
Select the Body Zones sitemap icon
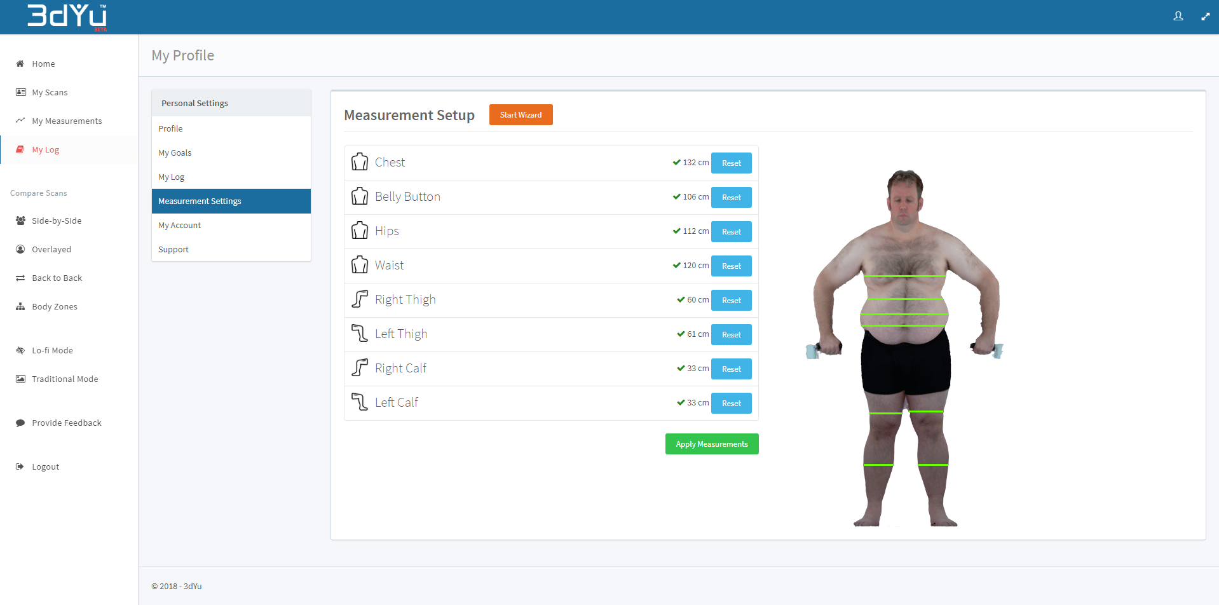[20, 306]
